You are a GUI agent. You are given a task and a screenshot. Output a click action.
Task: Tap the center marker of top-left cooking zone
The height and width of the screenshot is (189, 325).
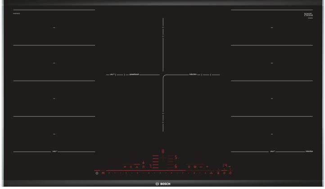[54, 28]
